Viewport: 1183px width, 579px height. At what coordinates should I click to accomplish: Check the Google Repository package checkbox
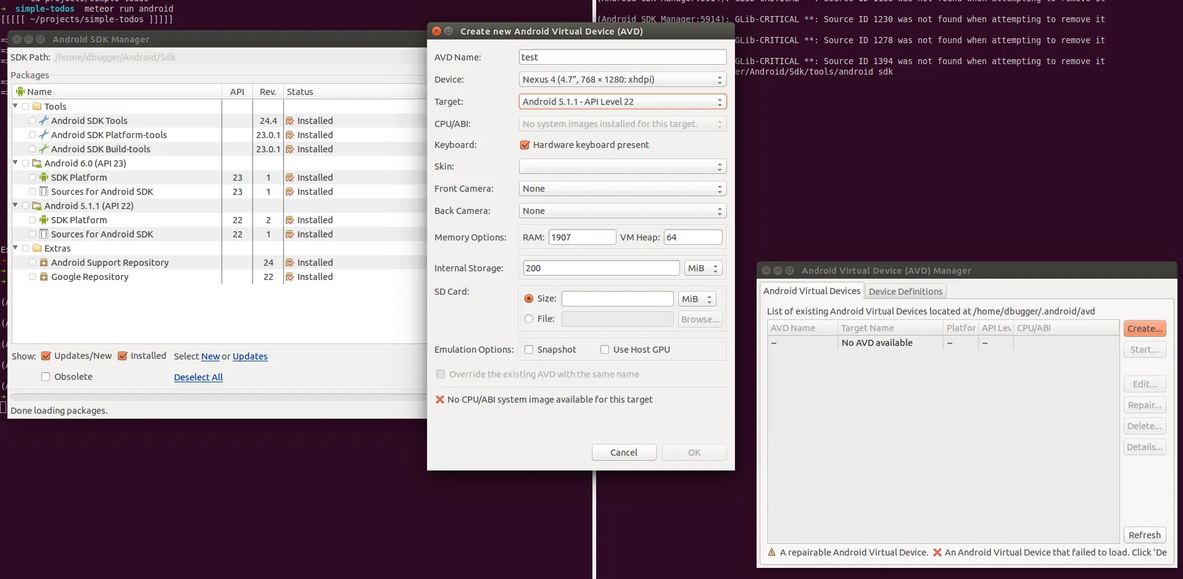[x=32, y=277]
